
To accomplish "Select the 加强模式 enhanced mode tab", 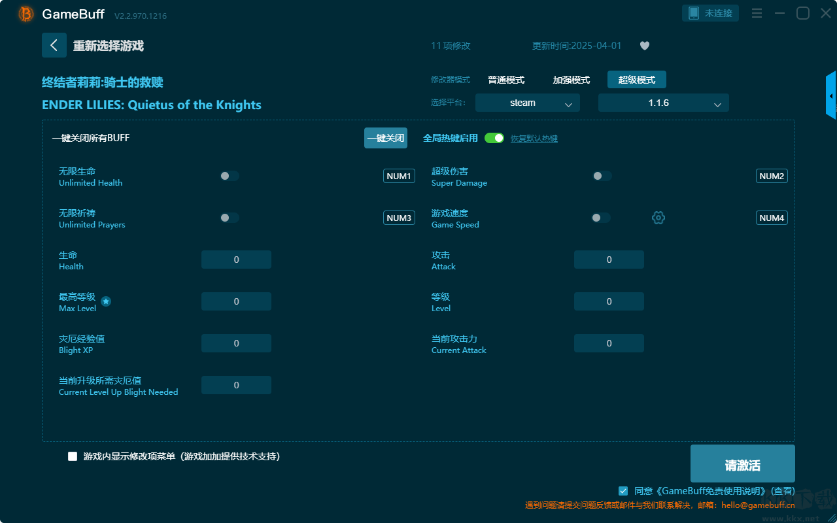I will click(571, 80).
